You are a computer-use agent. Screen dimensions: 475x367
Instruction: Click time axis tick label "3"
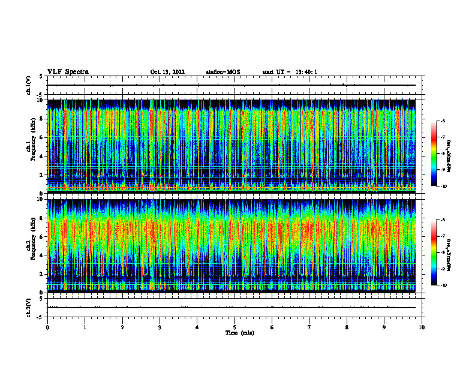pyautogui.click(x=160, y=327)
